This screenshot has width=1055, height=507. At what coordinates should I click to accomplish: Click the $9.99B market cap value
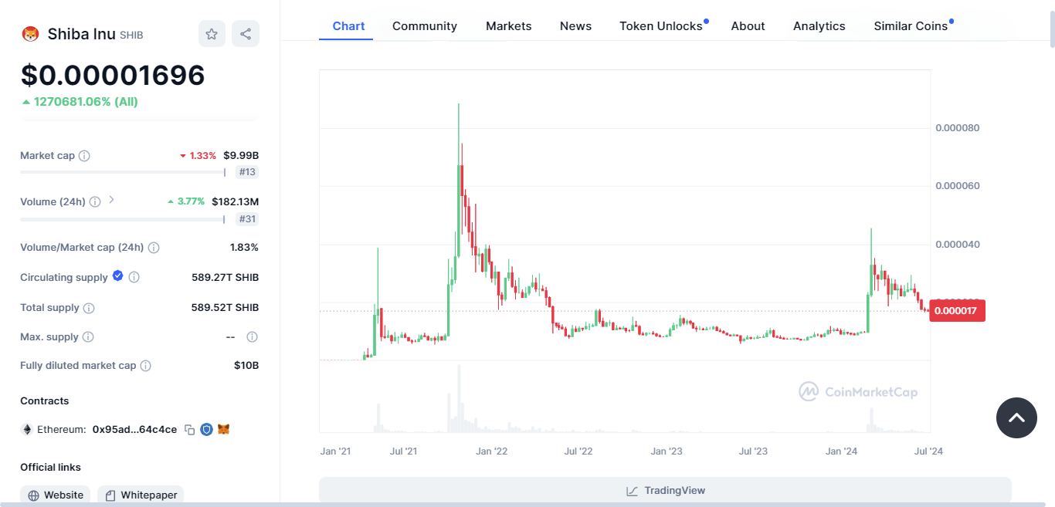[241, 156]
